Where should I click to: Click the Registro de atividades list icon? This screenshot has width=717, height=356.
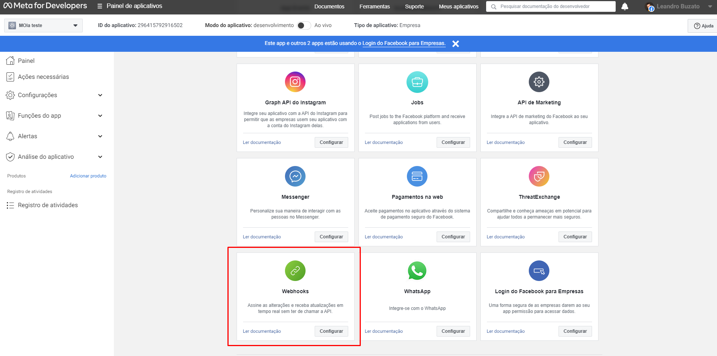point(10,205)
